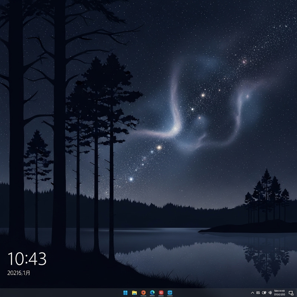The image size is (297, 297).
Task: Click the network icon in the system tray
Action: [264, 293]
